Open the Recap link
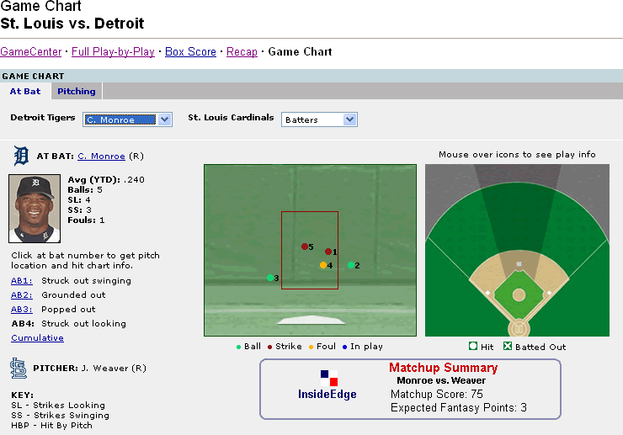 click(242, 51)
